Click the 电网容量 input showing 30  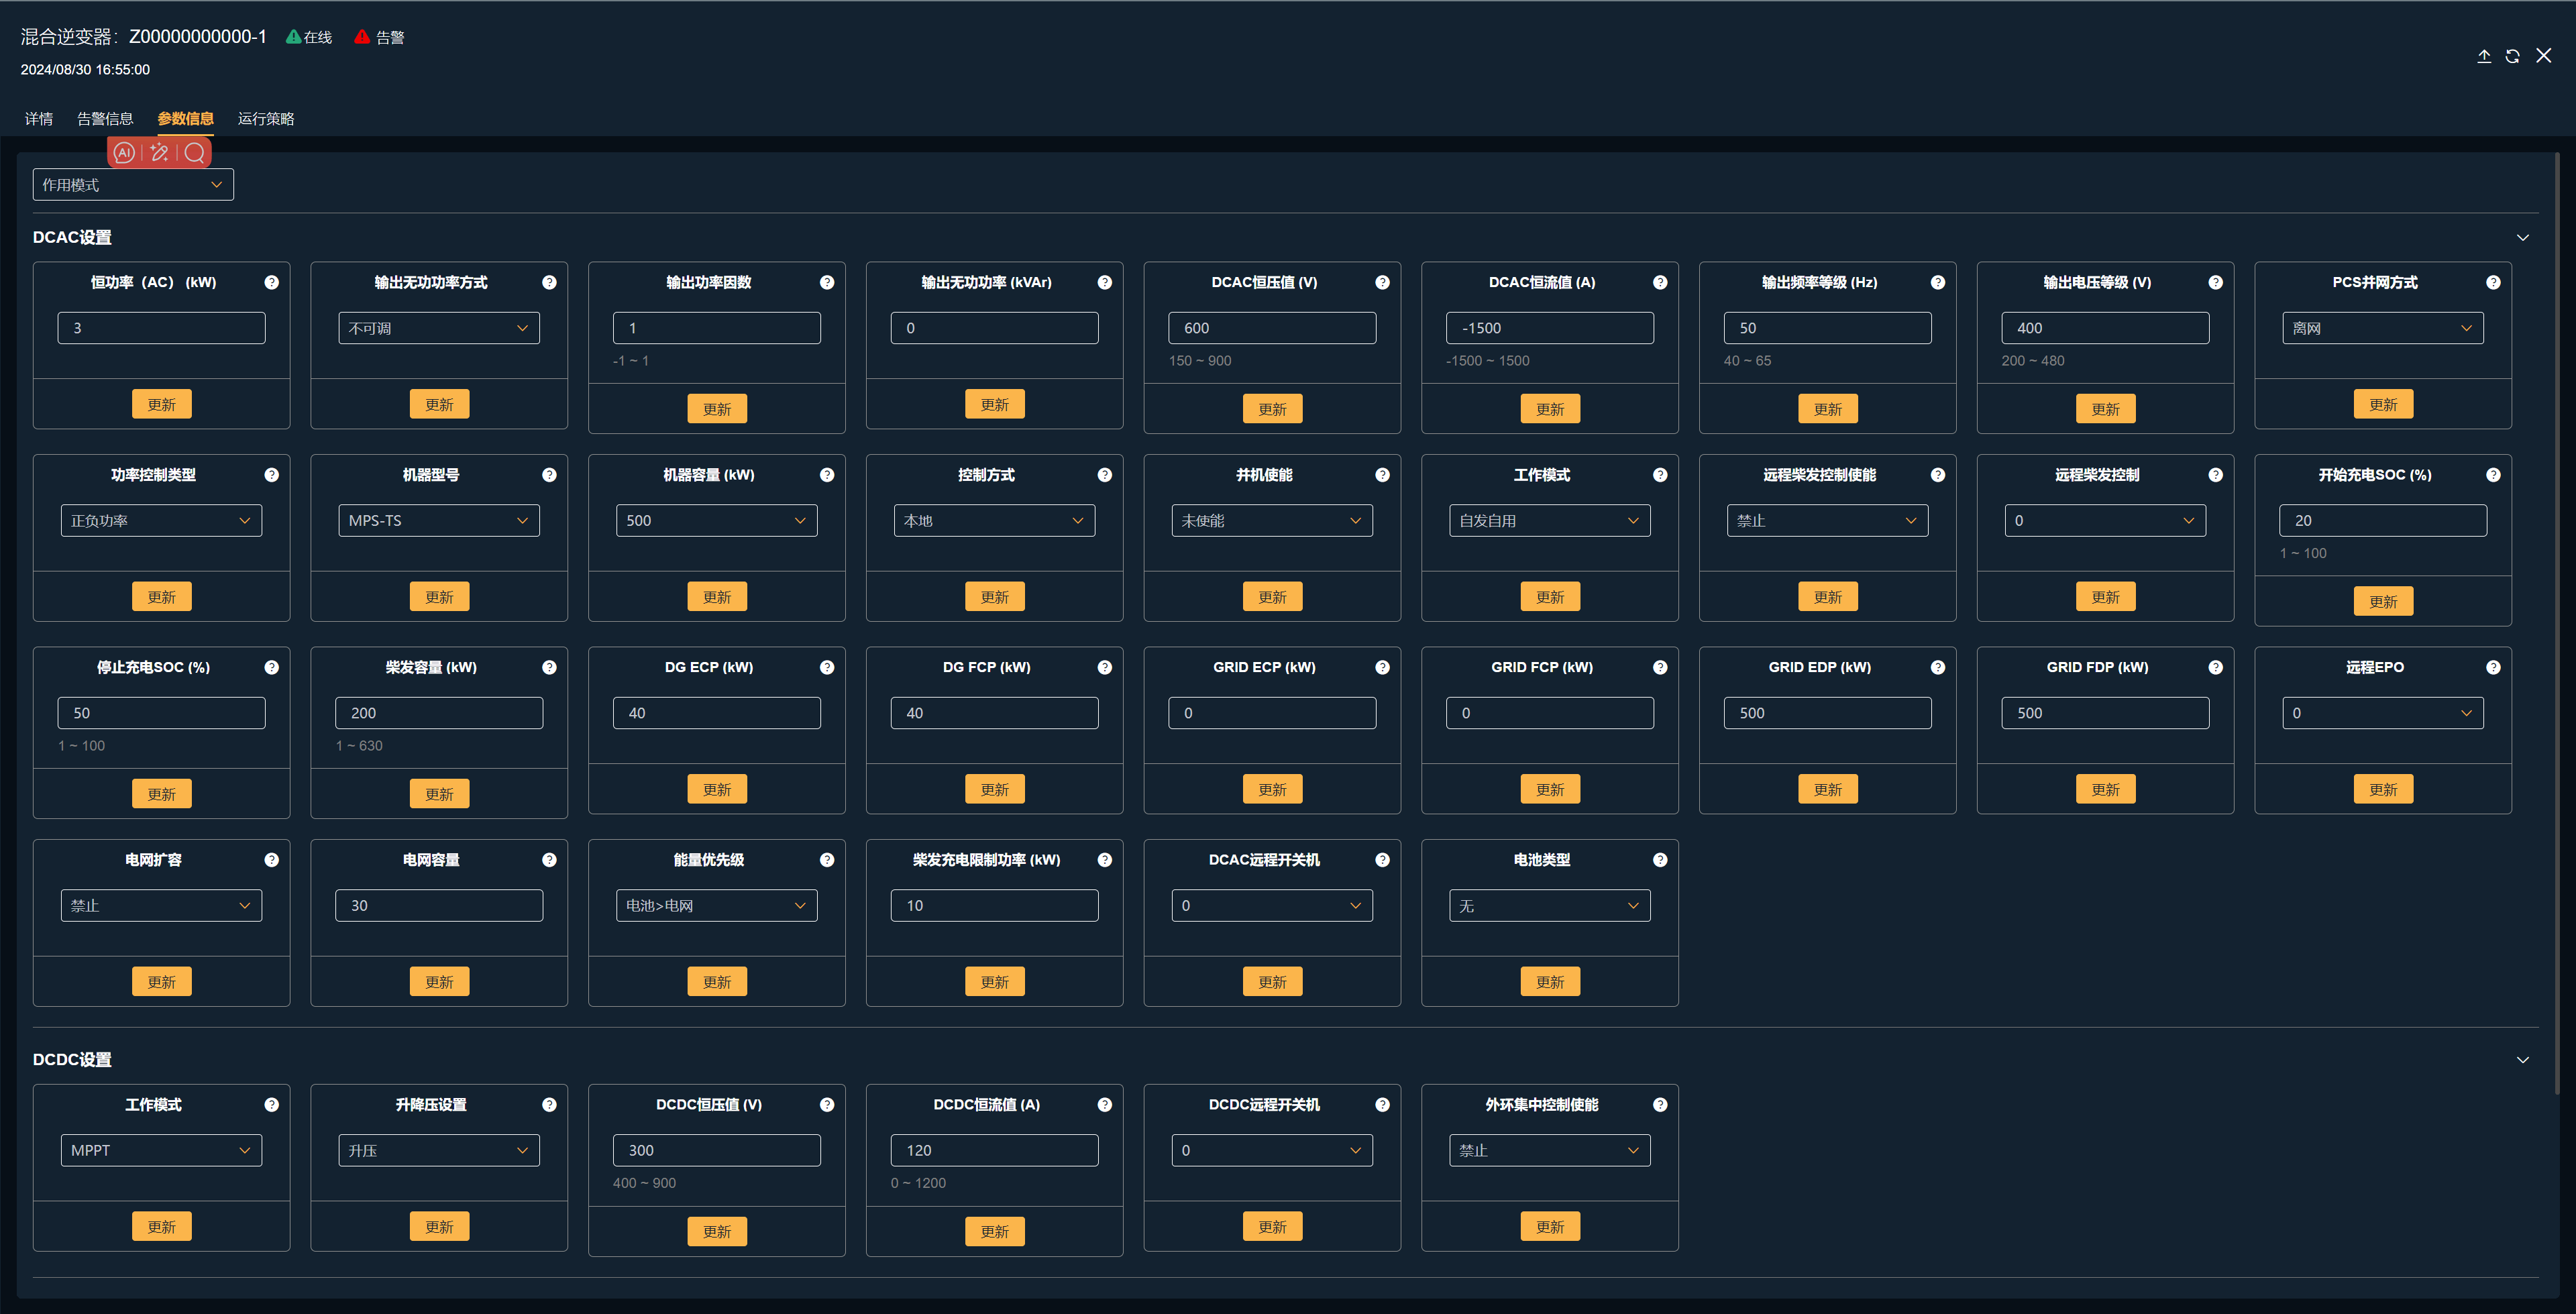click(439, 906)
